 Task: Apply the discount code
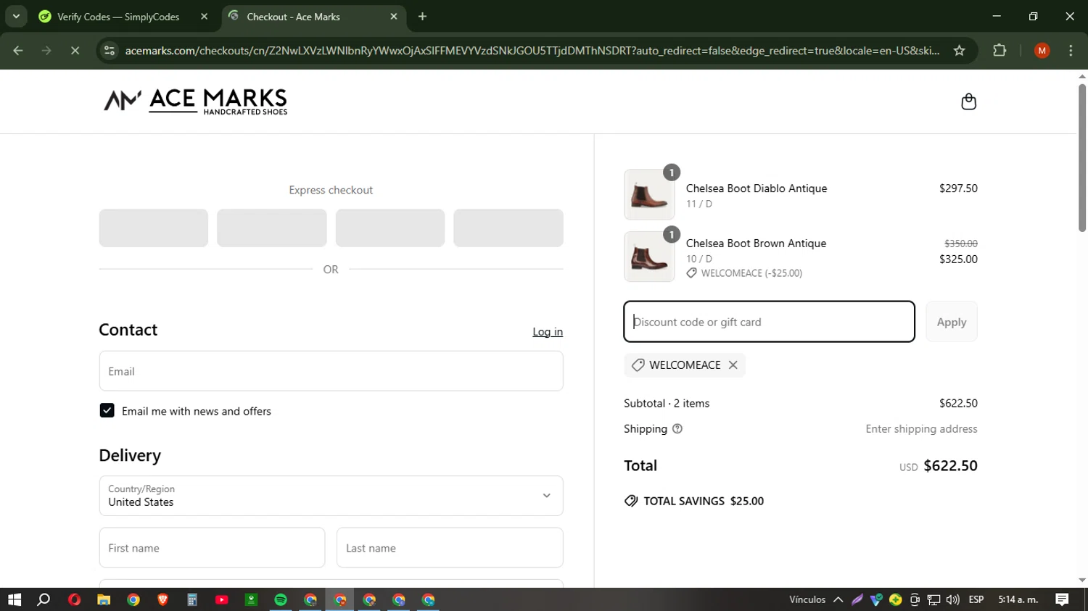(952, 322)
